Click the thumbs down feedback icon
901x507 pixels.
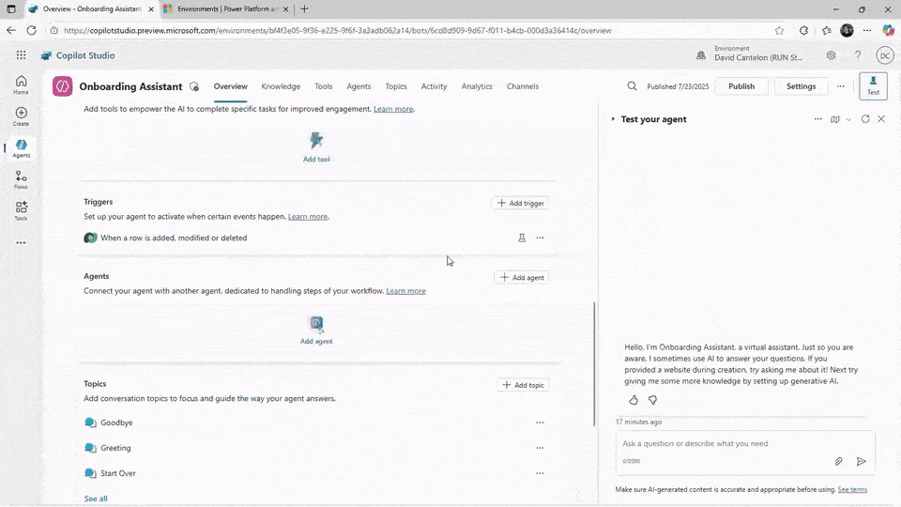pos(653,400)
